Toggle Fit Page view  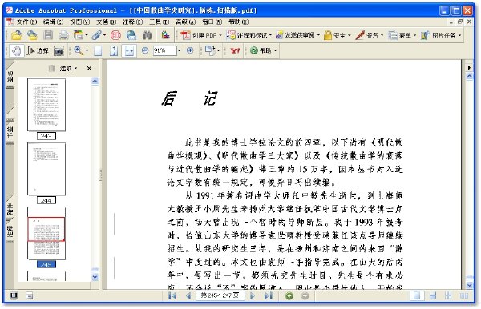point(114,51)
